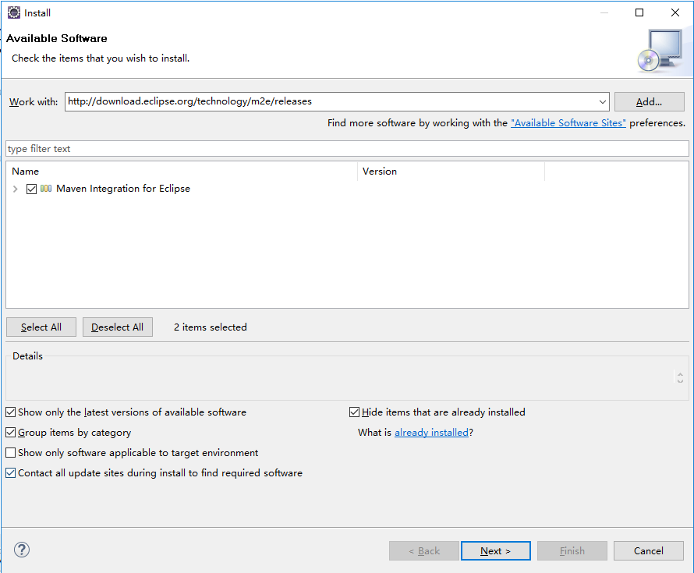
Task: Click the type filter text field
Action: click(347, 149)
